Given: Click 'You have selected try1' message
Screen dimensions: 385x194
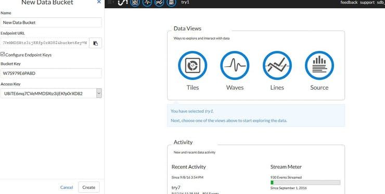Looking at the screenshot, I should 192,111.
